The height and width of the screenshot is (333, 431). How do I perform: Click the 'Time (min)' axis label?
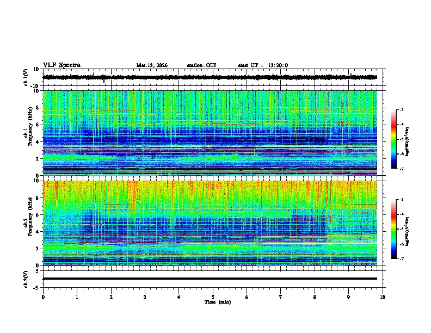click(x=218, y=302)
